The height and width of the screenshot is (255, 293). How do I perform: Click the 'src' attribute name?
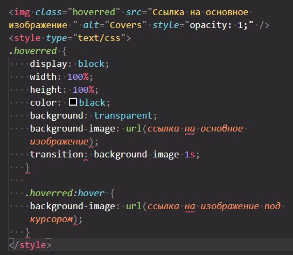point(134,12)
